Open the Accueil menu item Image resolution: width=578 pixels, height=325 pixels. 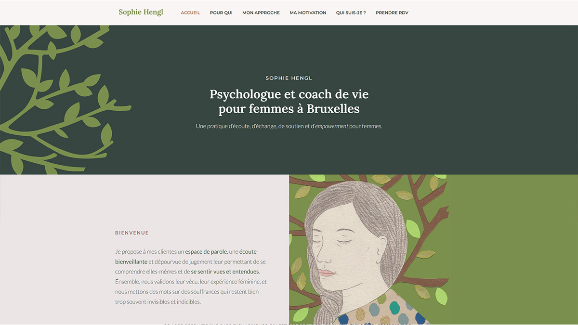pyautogui.click(x=190, y=13)
